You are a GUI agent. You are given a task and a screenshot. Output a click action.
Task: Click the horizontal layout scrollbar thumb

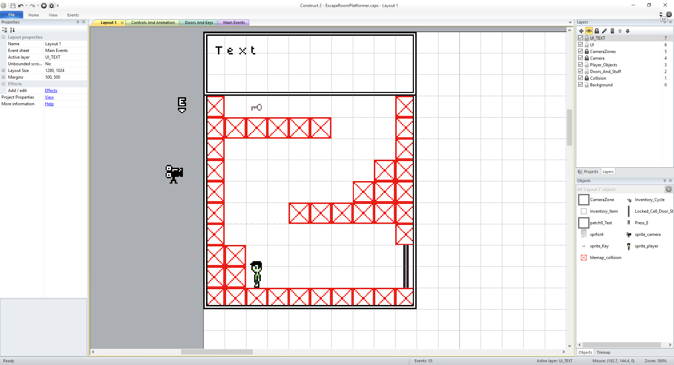pos(217,352)
